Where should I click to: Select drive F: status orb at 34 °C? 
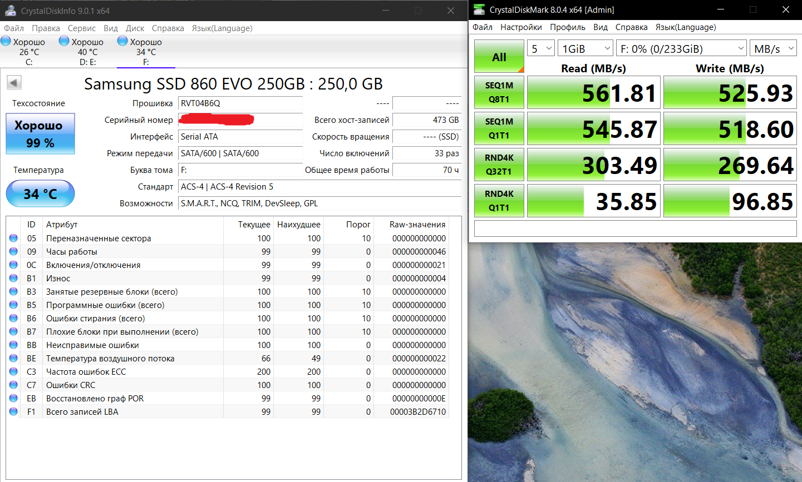(x=122, y=41)
